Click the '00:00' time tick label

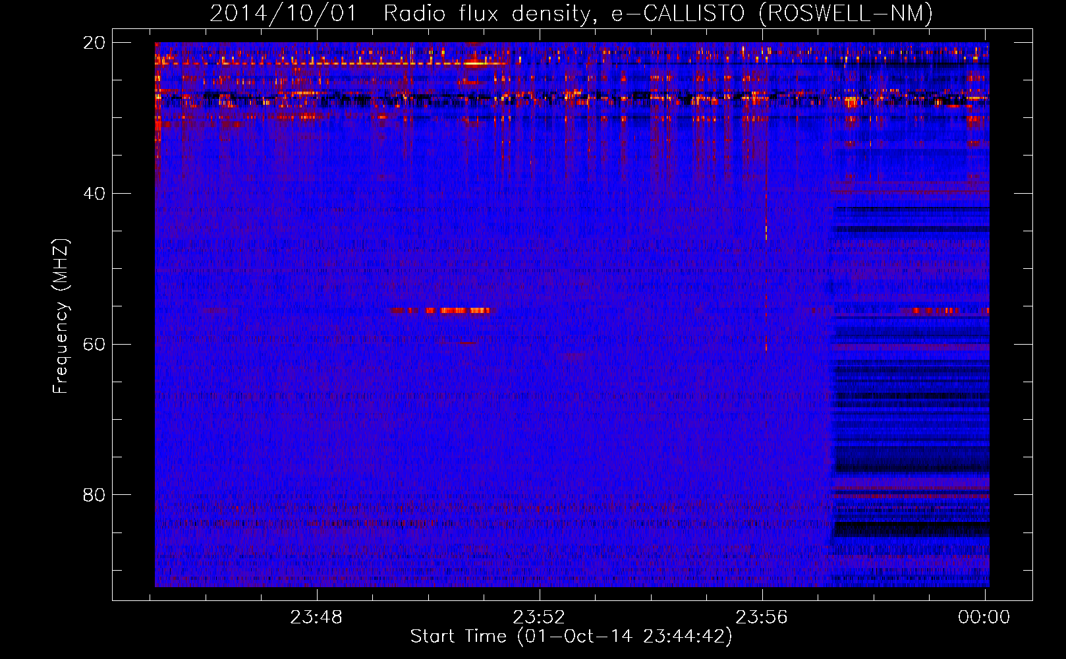pos(984,617)
